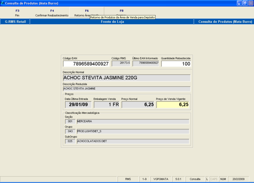This screenshot has height=183, width=254.
Task: Select the Último EAN Informado field
Action: coord(146,64)
